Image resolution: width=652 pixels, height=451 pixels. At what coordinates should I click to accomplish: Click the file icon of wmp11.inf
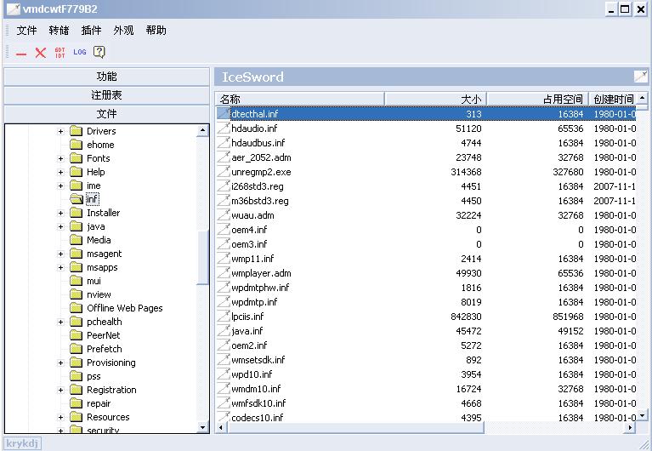tap(224, 258)
